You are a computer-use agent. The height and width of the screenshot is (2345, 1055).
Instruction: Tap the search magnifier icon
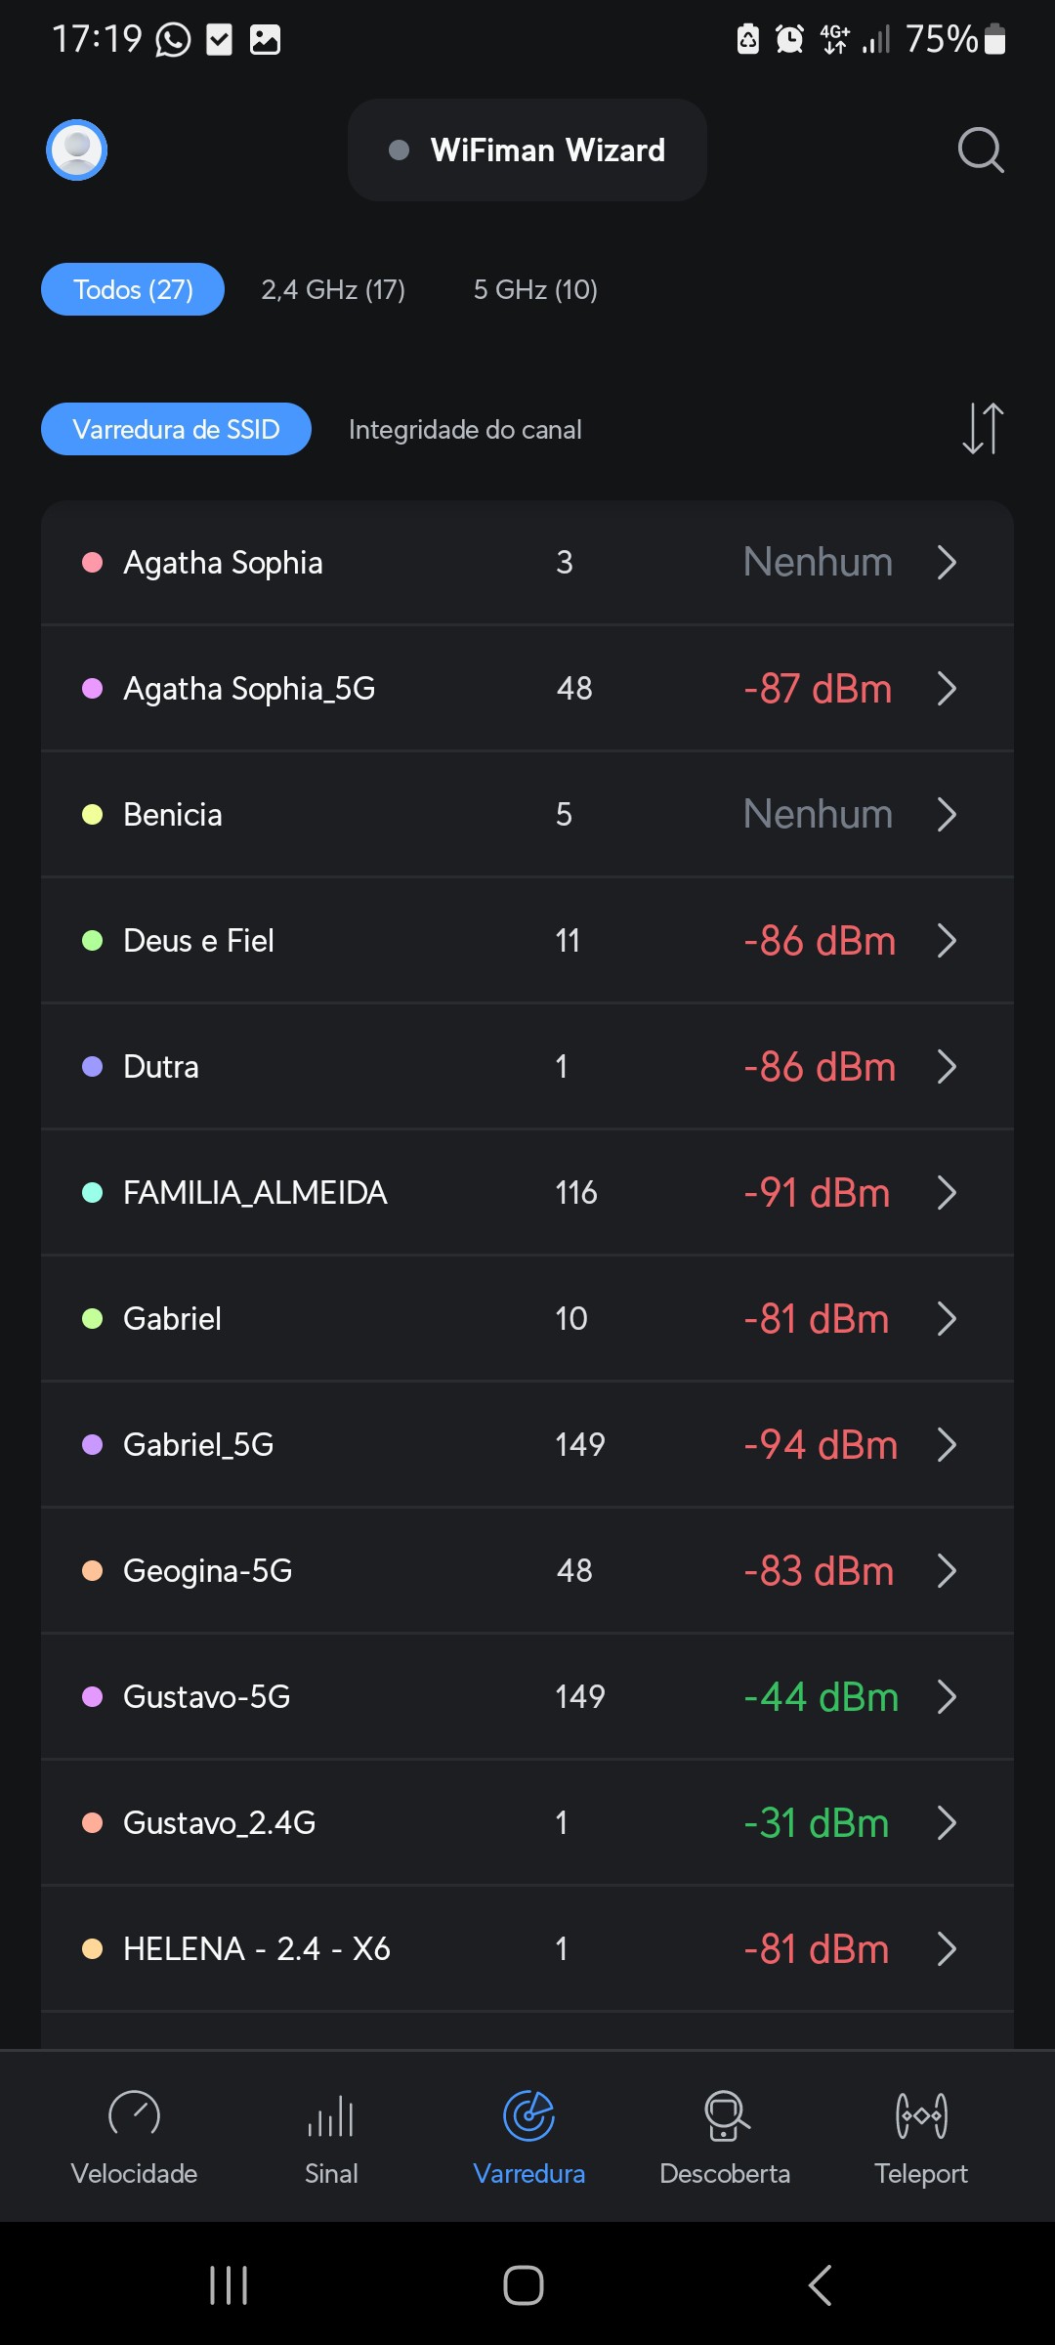click(981, 149)
